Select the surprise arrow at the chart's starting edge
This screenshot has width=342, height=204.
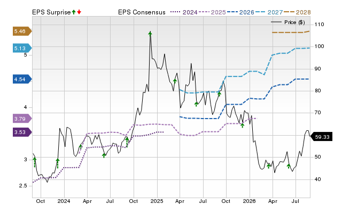coord(34,162)
